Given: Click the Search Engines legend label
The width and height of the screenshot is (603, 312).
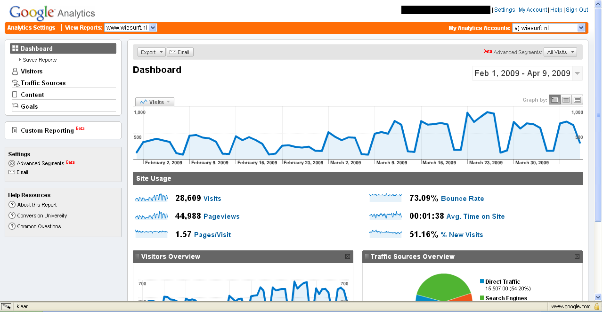Looking at the screenshot, I should click(x=506, y=298).
